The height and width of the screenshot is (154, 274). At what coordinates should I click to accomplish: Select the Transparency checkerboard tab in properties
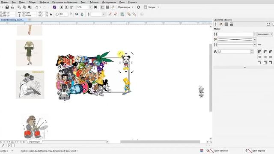[x=226, y=24]
